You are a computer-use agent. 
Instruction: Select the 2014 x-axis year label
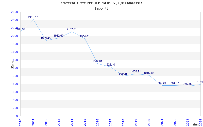pyautogui.click(x=72, y=122)
